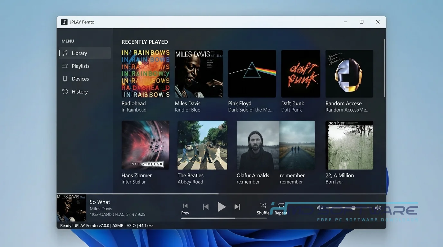Close the JPLAY Femto window
443x247 pixels.
coord(378,22)
